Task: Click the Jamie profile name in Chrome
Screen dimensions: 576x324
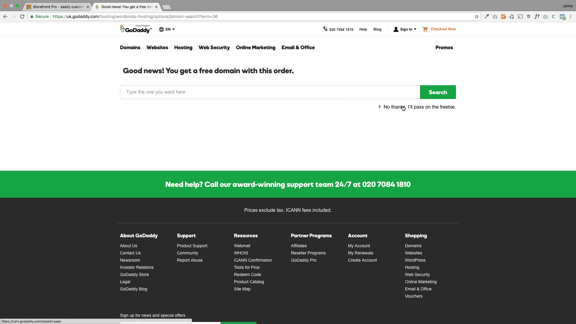Action: 567,6
